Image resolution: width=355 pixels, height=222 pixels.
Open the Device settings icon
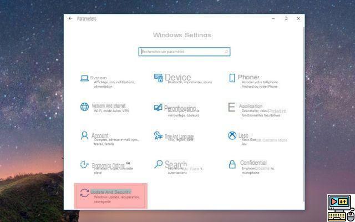tap(158, 78)
